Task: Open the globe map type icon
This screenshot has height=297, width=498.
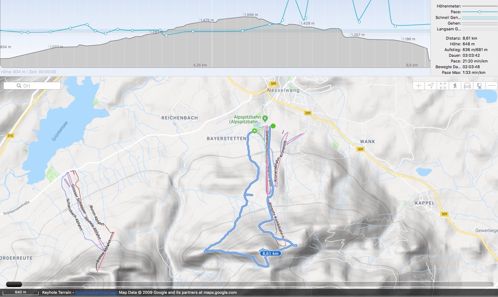Action: pos(479,86)
